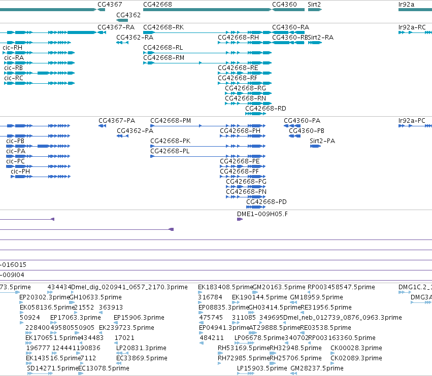Click the LP20831.3prime EST label
The height and width of the screenshot is (376, 432).
tap(141, 348)
